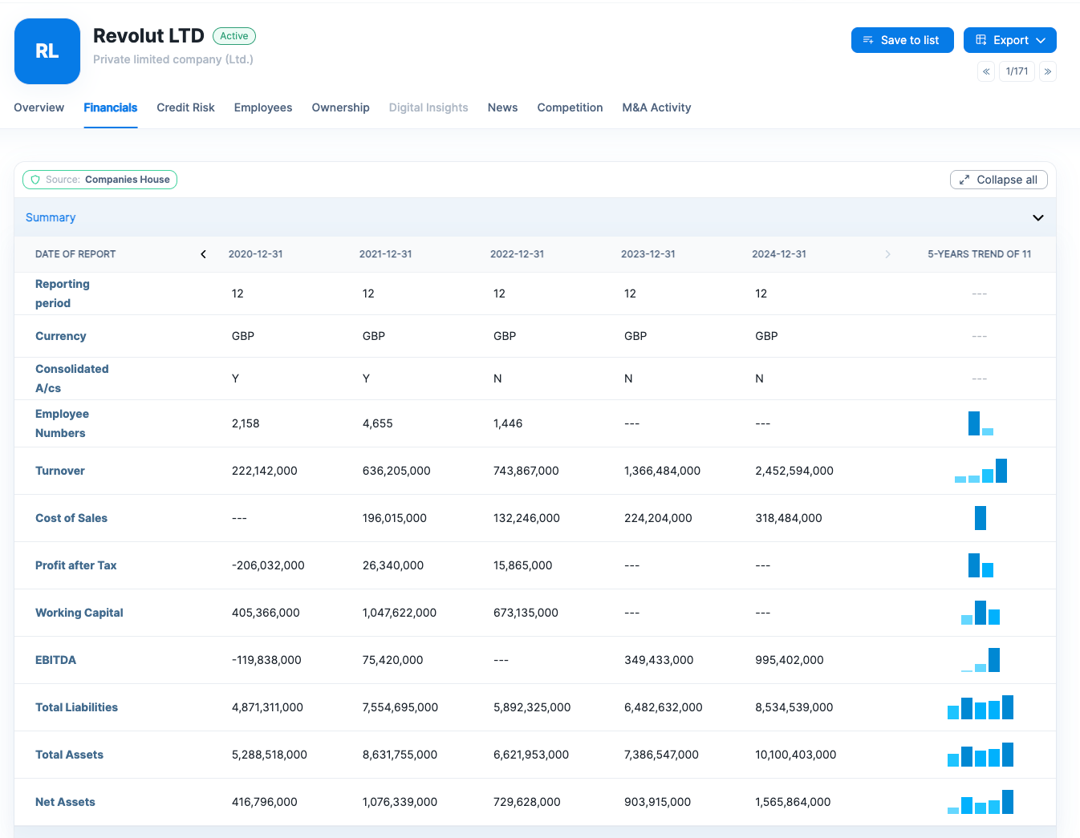The image size is (1080, 838).
Task: Click working capital value 673,135,000
Action: coord(526,613)
